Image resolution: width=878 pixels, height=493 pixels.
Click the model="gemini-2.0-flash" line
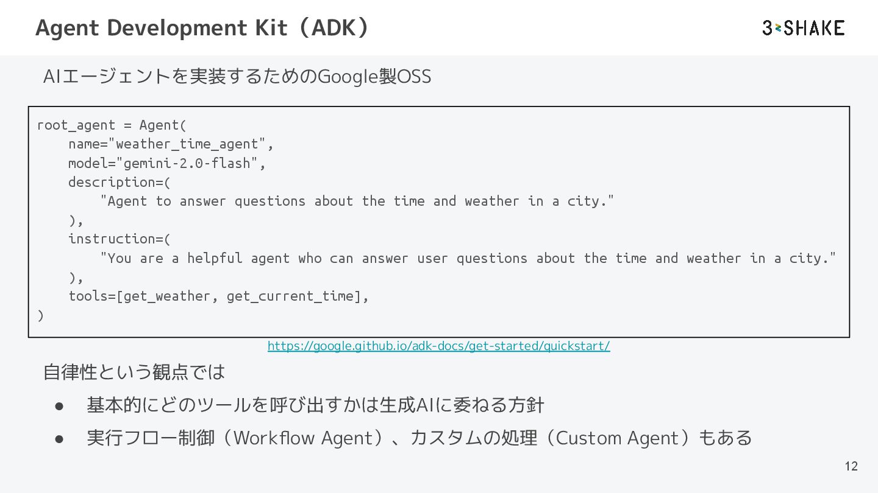[166, 163]
